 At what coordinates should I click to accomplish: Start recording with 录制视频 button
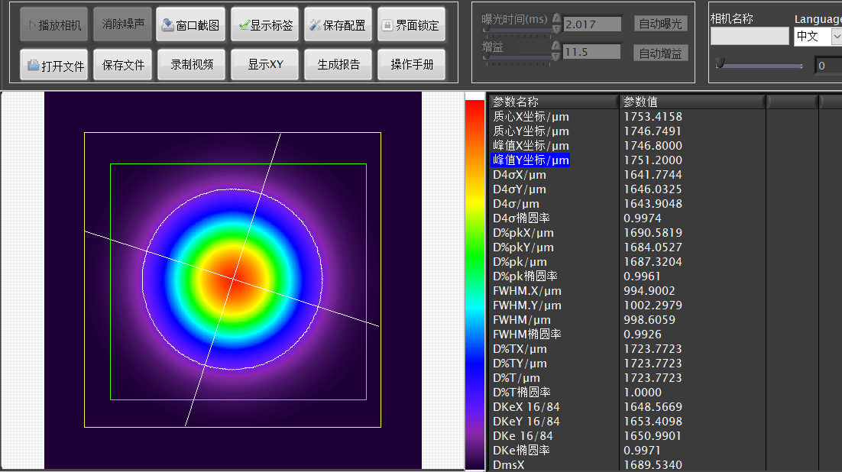[190, 65]
